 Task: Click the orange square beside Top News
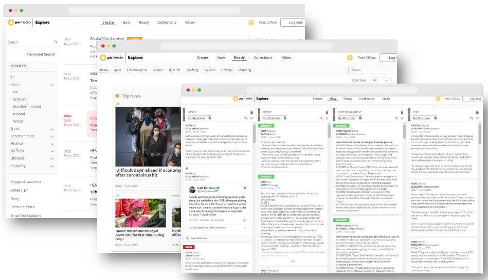(x=117, y=96)
